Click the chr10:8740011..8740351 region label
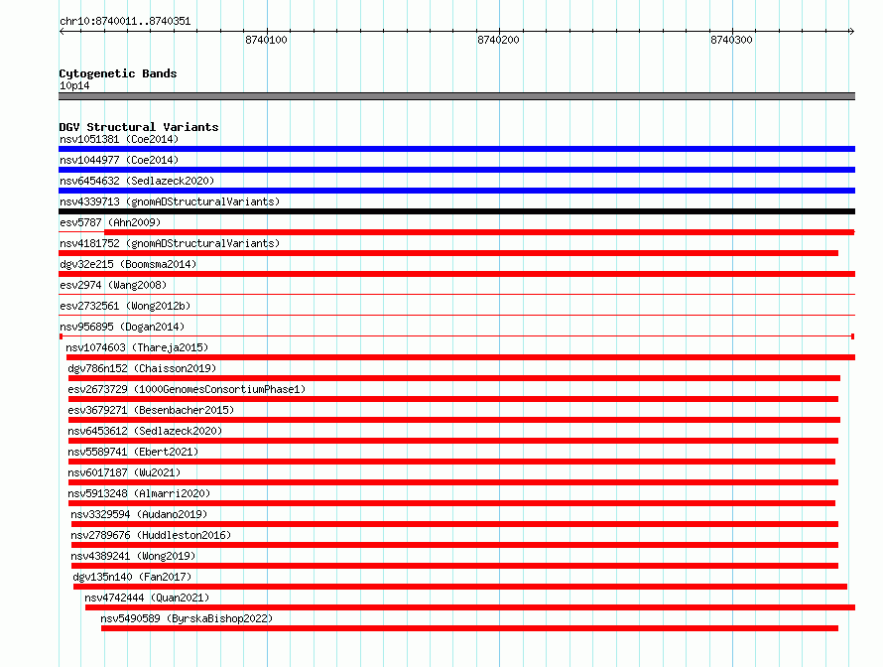The image size is (883, 667). 125,22
